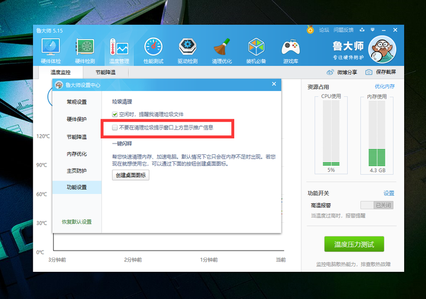Screen dimensions: 426x299
Task: Open the 硬件体检 hardware checkup icon
Action: [x=51, y=51]
